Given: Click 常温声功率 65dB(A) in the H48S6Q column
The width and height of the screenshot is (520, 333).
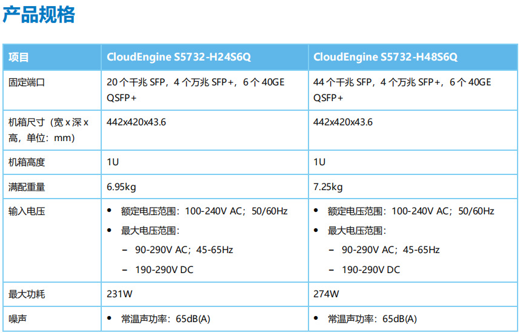Looking at the screenshot, I should (x=372, y=319).
